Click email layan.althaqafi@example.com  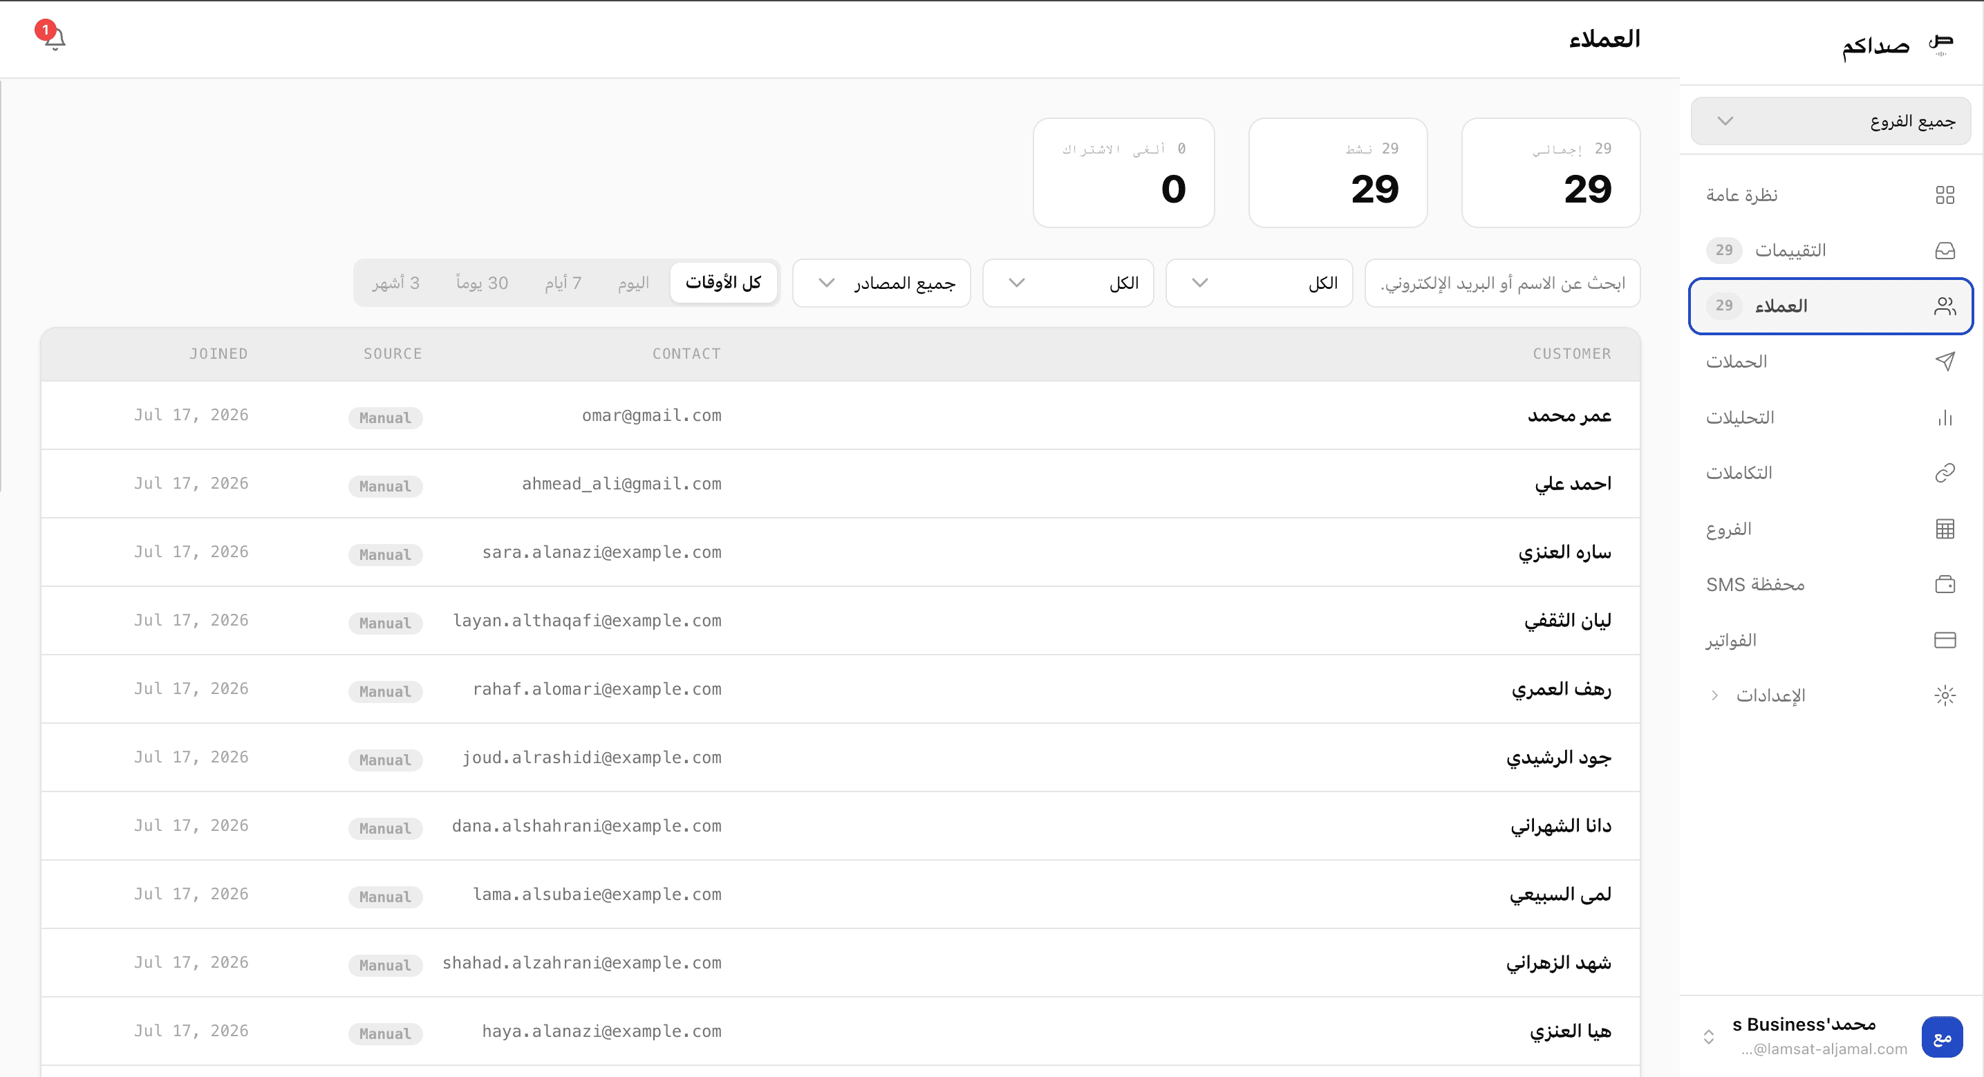coord(587,621)
